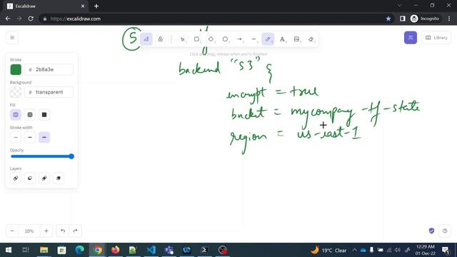Select the Arrow tool
The image size is (457, 257).
(x=240, y=39)
